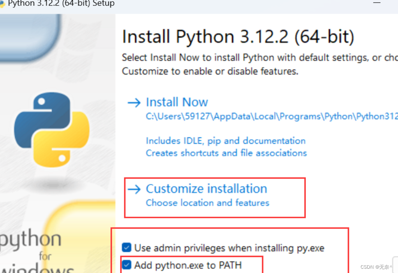The height and width of the screenshot is (273, 398).
Task: Click 'Select Install Now to install Python' text
Action: pos(198,58)
